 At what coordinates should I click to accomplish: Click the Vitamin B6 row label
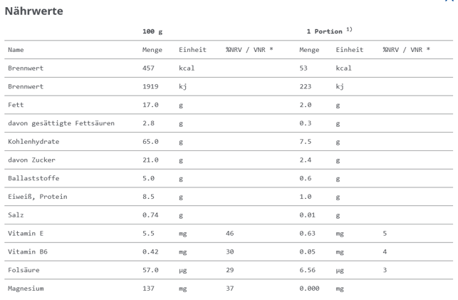(x=28, y=252)
